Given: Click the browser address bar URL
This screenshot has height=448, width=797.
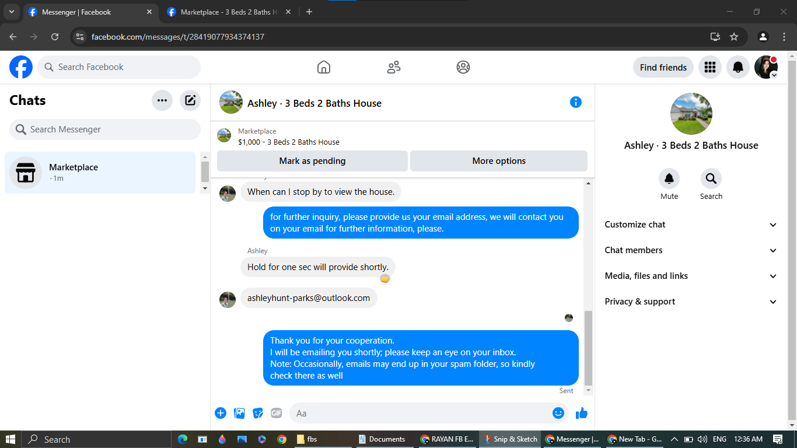Looking at the screenshot, I should [178, 37].
